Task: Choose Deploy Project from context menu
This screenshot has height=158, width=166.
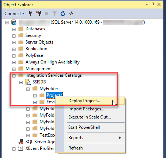Action: 91,101
